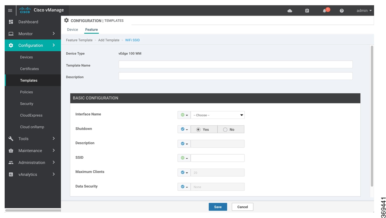
Task: Open the cloud status icon
Action: [290, 11]
